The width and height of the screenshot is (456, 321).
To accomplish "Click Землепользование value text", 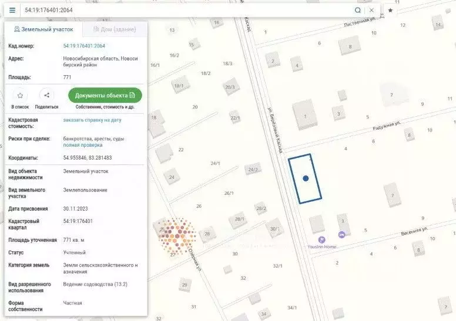I will pyautogui.click(x=85, y=190).
